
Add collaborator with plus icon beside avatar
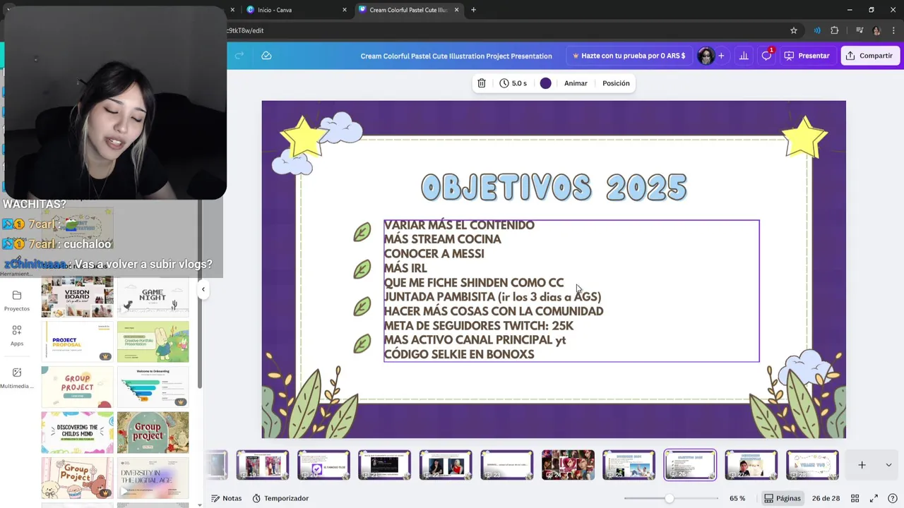[x=721, y=56]
